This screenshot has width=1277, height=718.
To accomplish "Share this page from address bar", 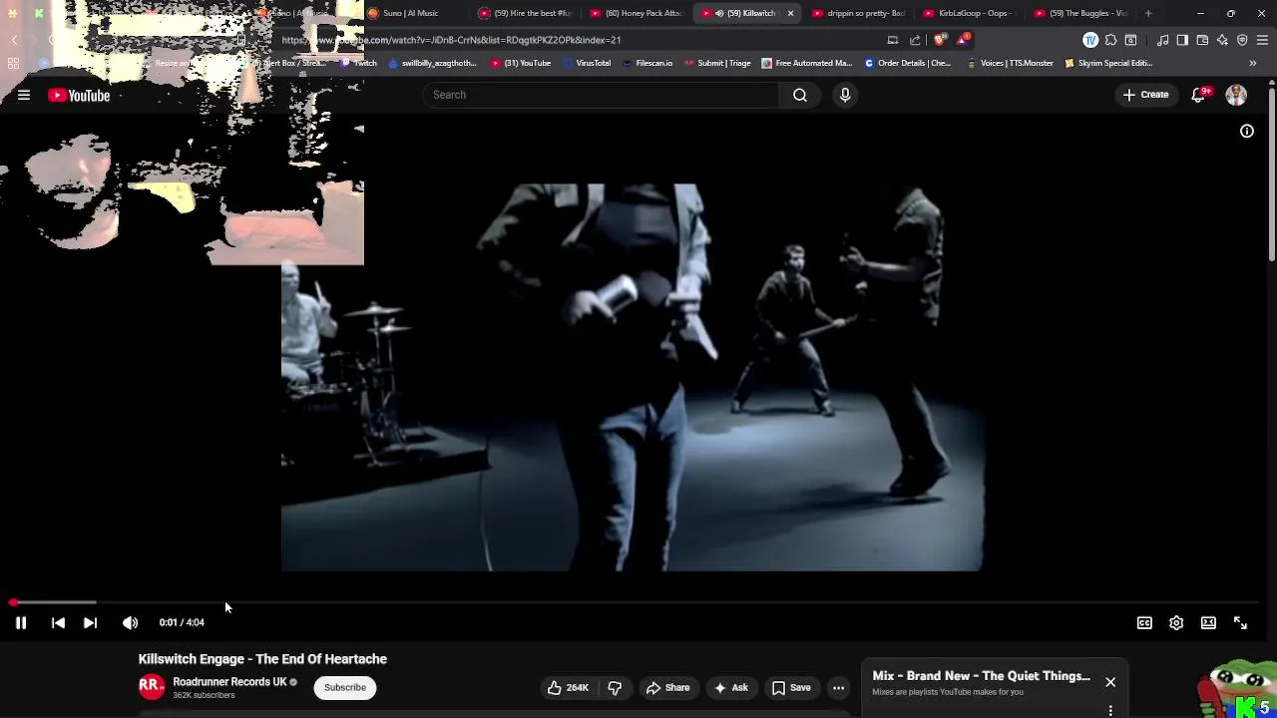I will tap(915, 40).
